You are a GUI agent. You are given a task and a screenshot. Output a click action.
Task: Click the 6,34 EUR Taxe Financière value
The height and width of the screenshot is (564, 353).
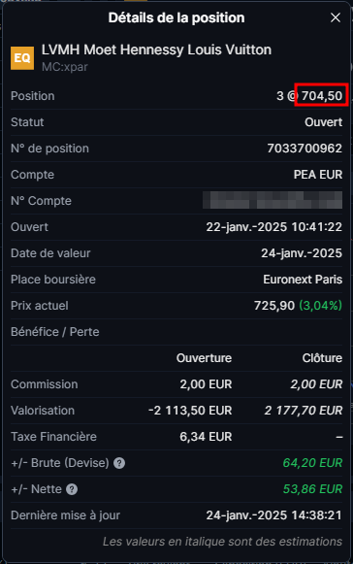(206, 437)
